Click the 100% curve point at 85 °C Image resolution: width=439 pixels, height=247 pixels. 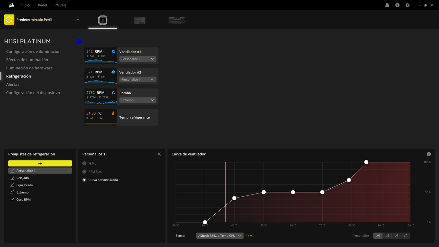click(x=366, y=162)
